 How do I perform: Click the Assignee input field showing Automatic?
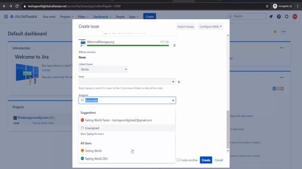click(127, 100)
